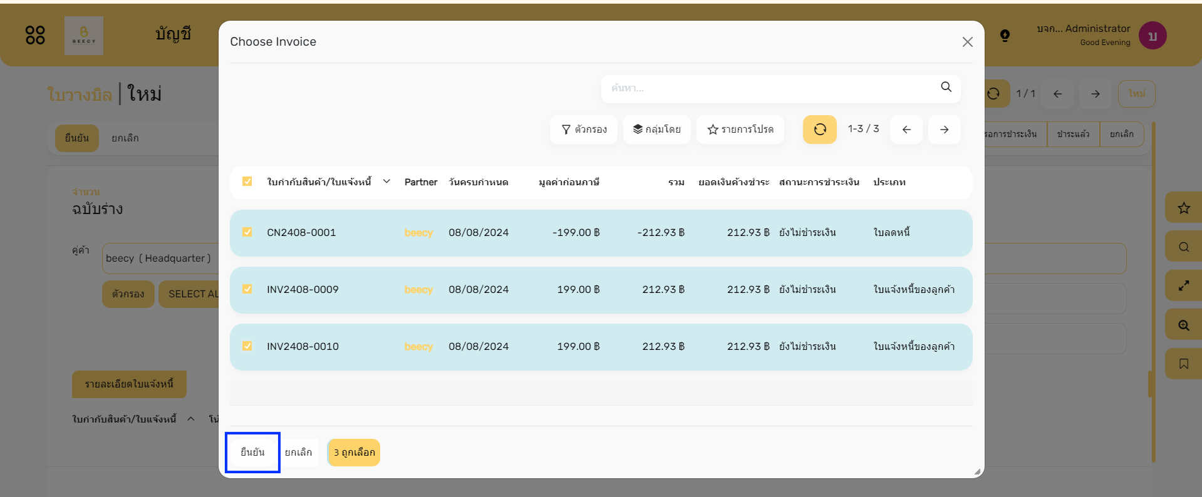Uncheck the INV2408-0010 row checkbox

coord(247,346)
